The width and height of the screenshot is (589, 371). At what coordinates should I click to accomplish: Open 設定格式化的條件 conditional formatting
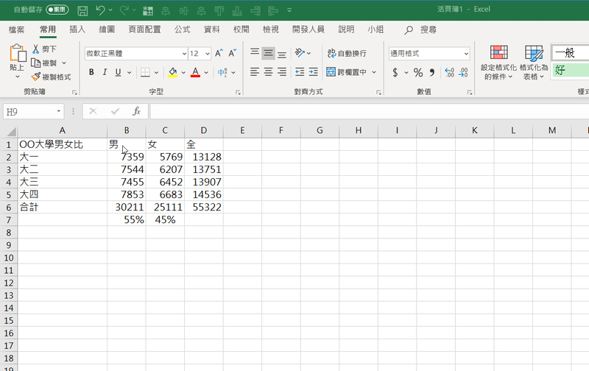click(x=498, y=63)
